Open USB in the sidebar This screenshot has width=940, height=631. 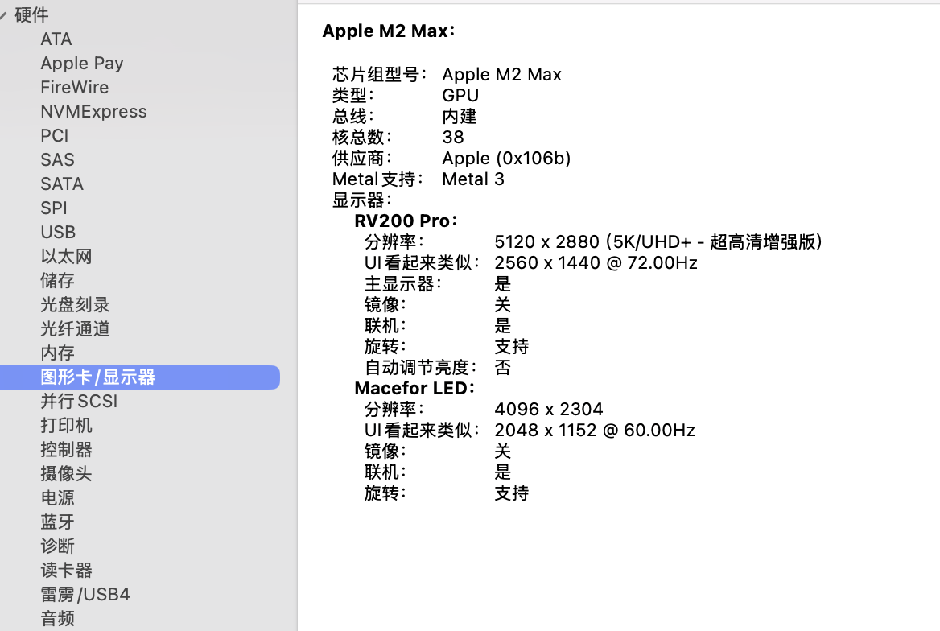(58, 232)
